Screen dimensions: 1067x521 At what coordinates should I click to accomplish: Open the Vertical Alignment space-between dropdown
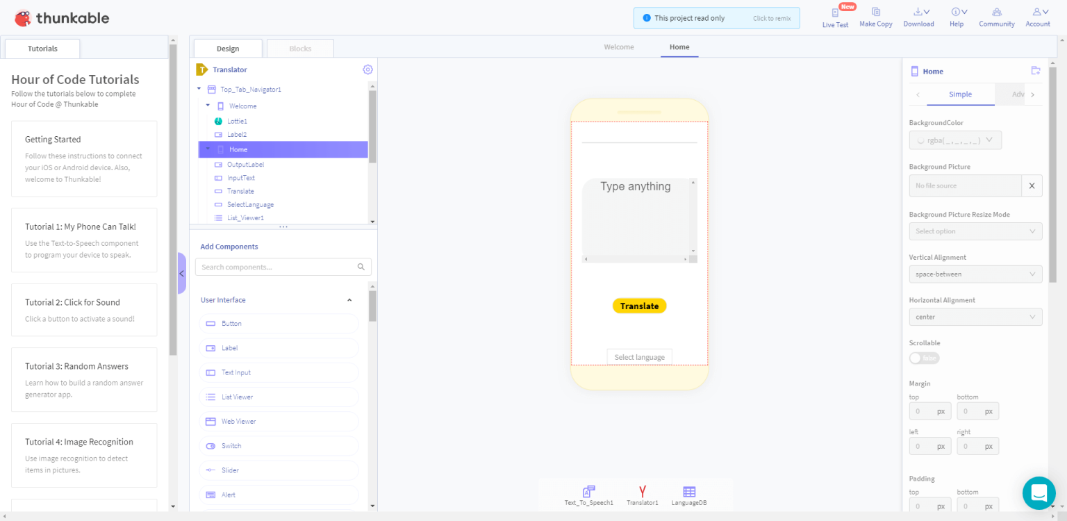coord(975,274)
